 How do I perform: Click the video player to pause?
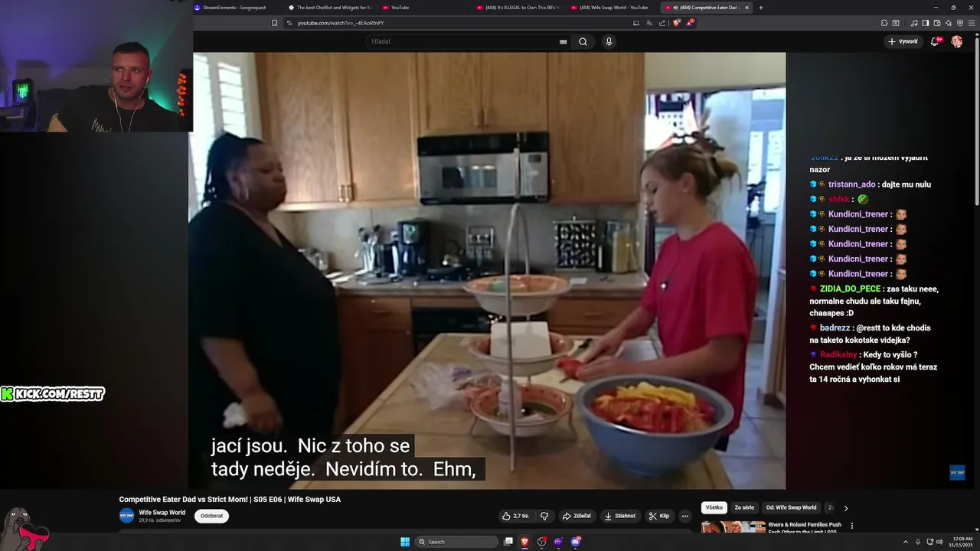click(488, 270)
